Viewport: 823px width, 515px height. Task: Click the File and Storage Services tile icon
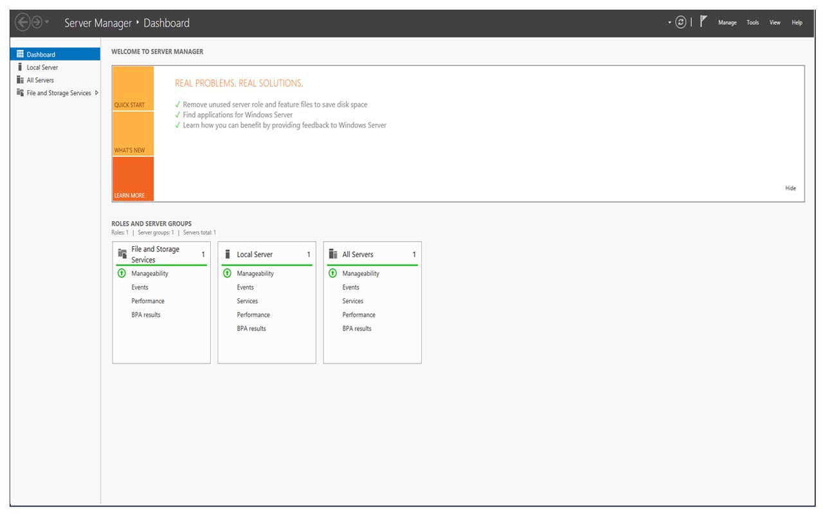tap(122, 254)
